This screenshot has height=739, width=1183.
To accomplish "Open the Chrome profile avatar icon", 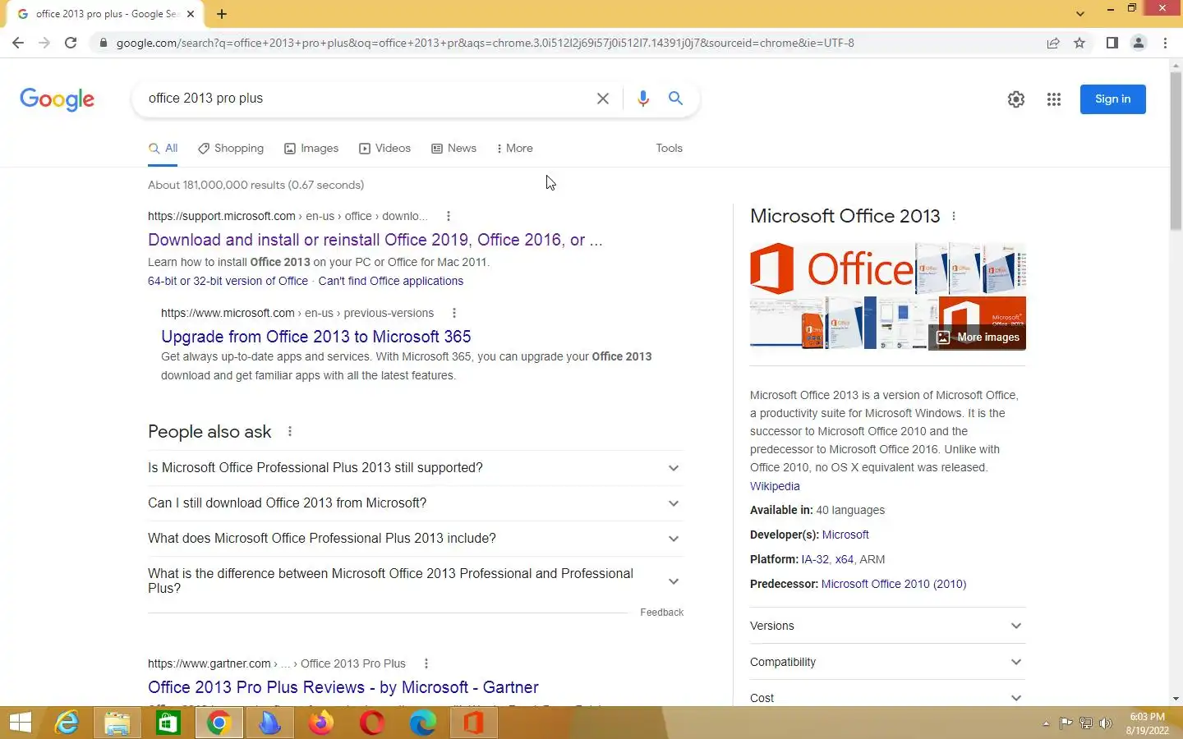I will pyautogui.click(x=1139, y=43).
